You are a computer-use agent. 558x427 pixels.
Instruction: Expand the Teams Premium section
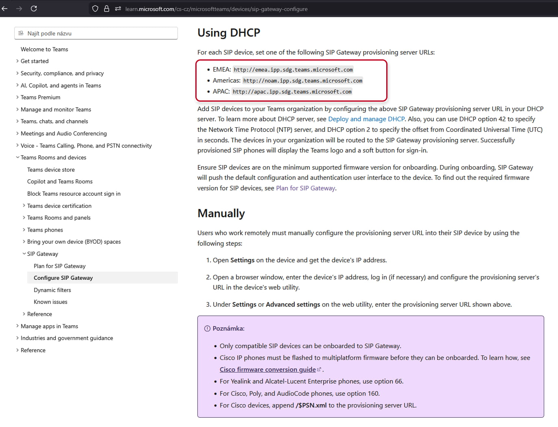(x=40, y=97)
